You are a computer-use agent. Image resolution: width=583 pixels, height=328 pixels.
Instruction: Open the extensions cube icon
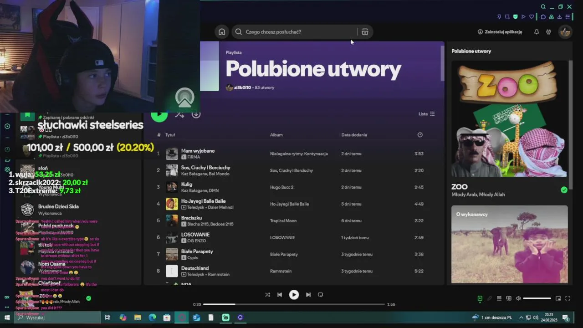[543, 17]
